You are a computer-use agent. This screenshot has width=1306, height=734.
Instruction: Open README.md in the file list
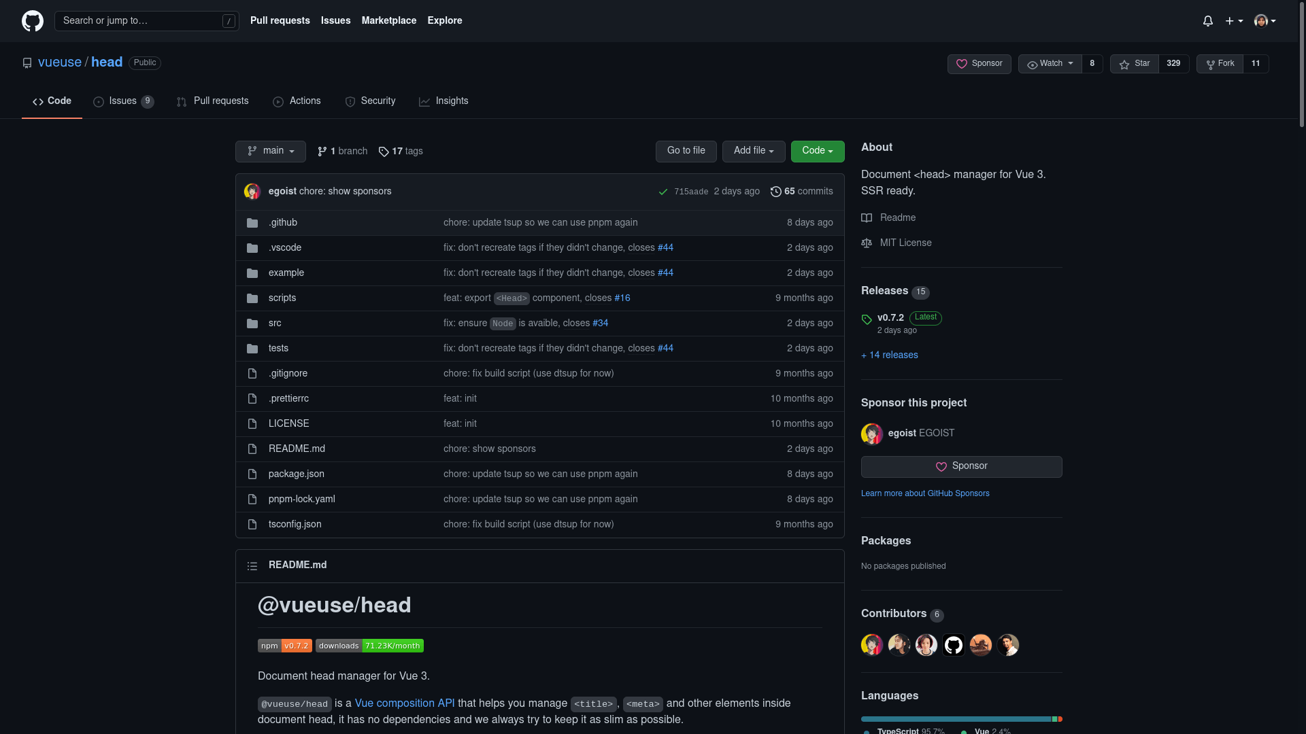point(297,449)
